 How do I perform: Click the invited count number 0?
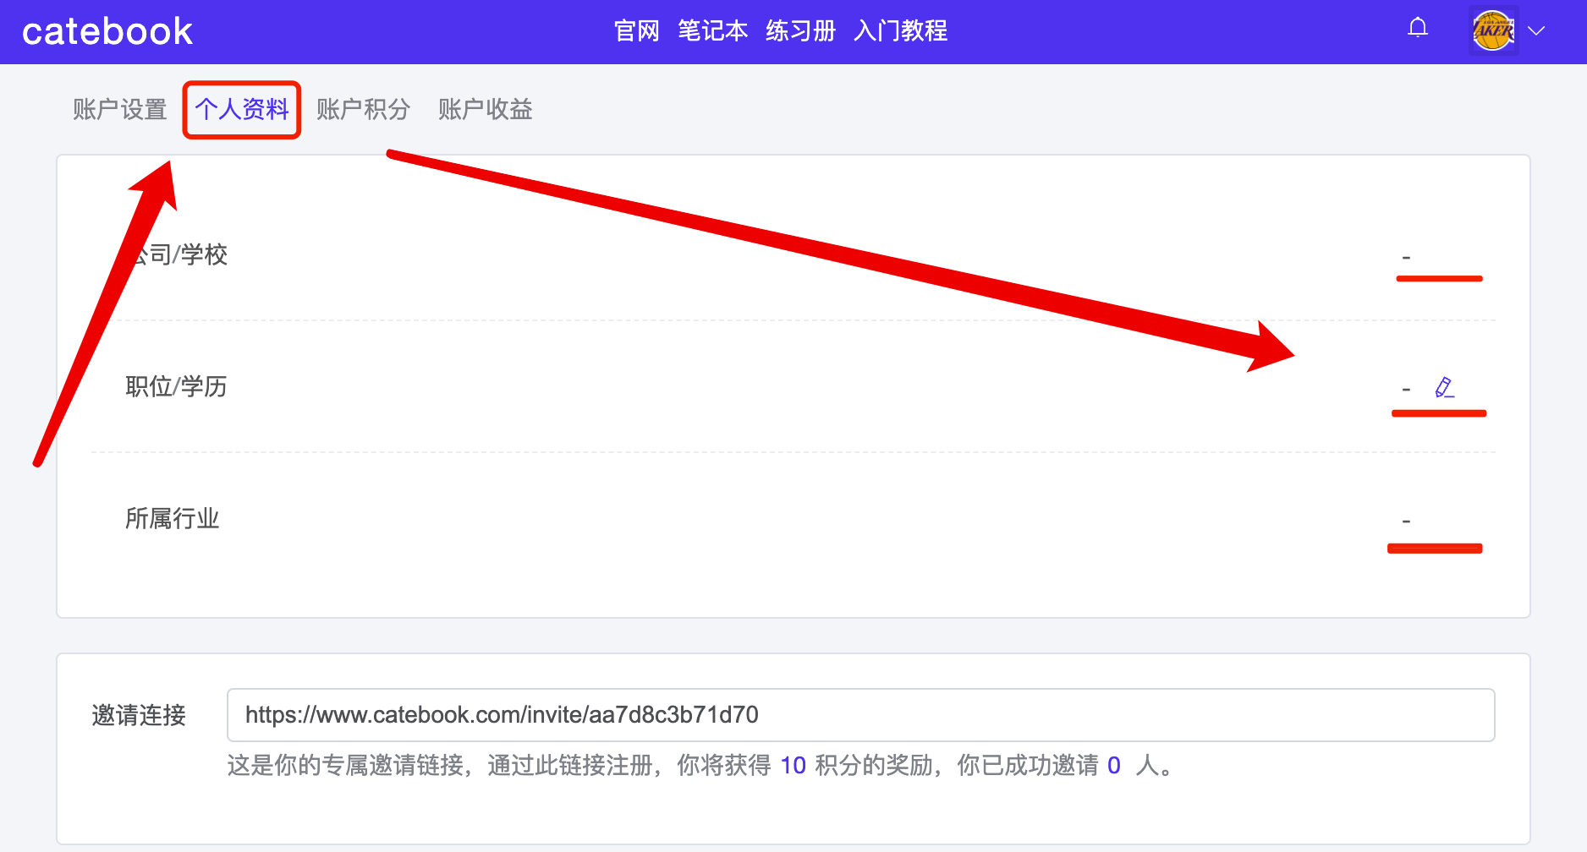tap(1113, 766)
